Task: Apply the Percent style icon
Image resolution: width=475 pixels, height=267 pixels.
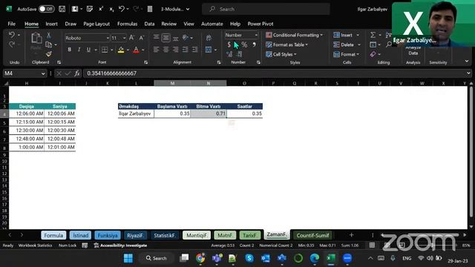Action: pos(244,44)
